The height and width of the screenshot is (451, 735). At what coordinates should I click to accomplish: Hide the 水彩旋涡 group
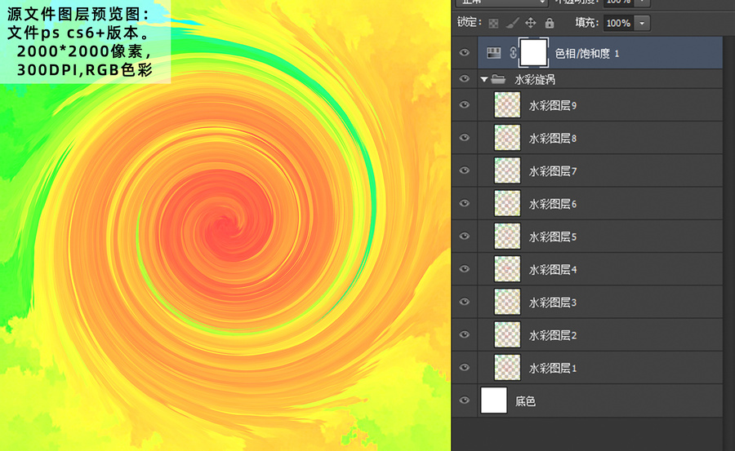[465, 78]
